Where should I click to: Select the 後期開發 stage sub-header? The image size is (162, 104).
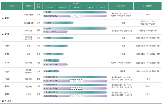click(63, 8)
